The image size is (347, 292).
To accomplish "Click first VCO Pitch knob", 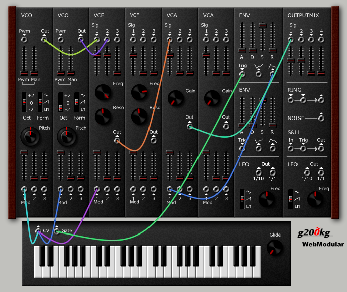I will click(x=30, y=136).
